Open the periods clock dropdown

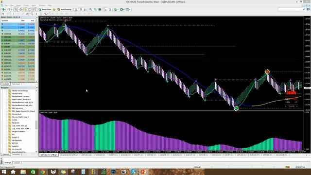click(x=122, y=9)
